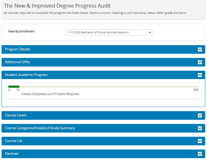207x161 pixels.
Task: Open the Program Details section header
Action: coord(103,49)
